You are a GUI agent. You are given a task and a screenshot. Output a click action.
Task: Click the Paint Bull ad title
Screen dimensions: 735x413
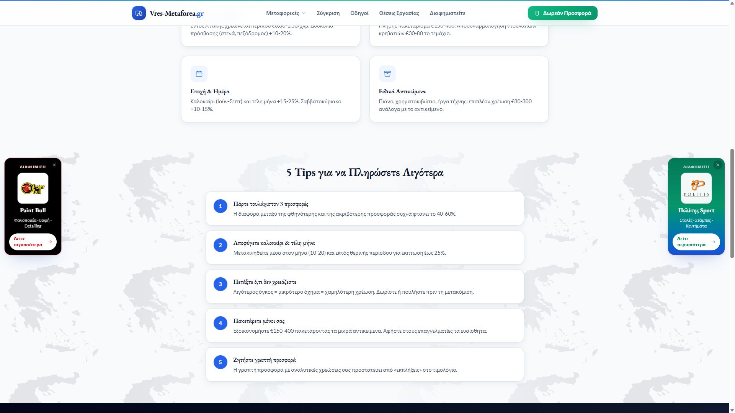click(33, 210)
